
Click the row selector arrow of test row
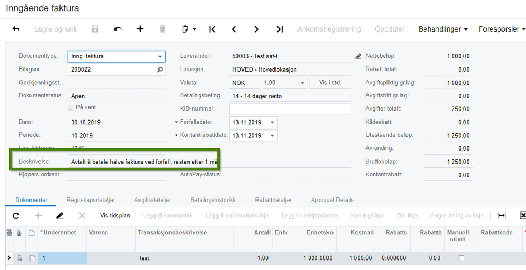[9, 258]
